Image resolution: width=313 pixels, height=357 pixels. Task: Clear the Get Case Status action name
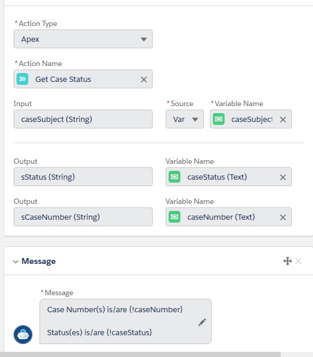144,80
